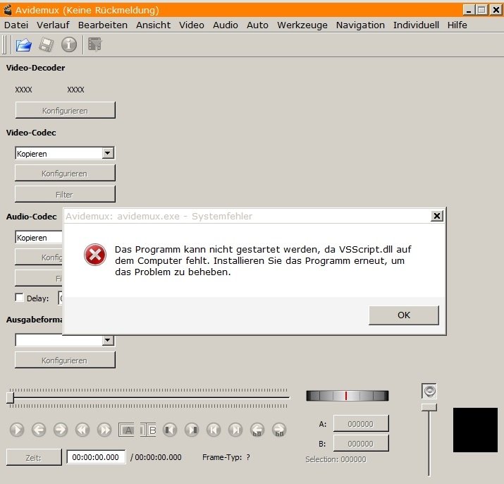Jump to next keyframe fast-forward button
The image size is (504, 484).
tap(104, 430)
